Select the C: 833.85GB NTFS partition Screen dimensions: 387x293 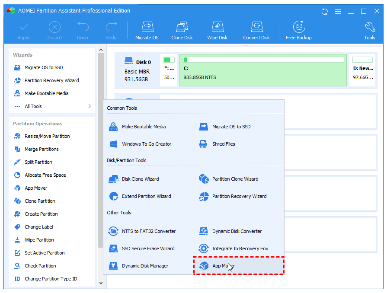pyautogui.click(x=263, y=70)
